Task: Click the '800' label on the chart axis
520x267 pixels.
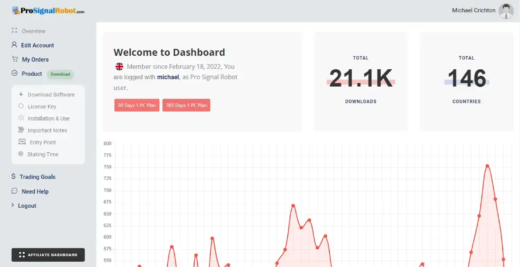Action: (x=107, y=143)
